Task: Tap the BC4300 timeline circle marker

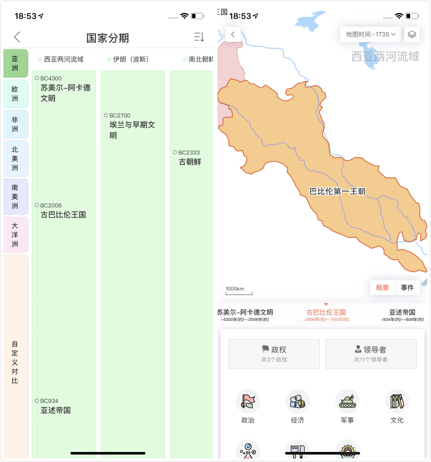Action: point(37,78)
